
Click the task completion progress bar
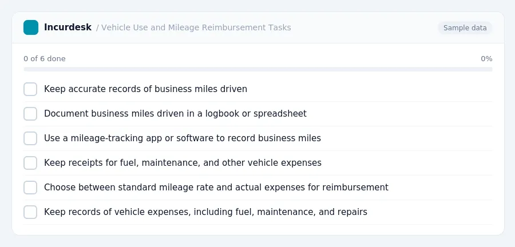tap(258, 69)
